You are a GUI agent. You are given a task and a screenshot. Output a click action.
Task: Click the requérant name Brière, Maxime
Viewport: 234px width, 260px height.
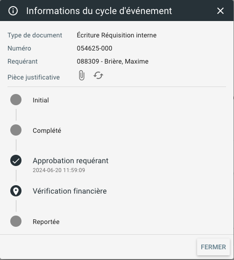pos(127,61)
